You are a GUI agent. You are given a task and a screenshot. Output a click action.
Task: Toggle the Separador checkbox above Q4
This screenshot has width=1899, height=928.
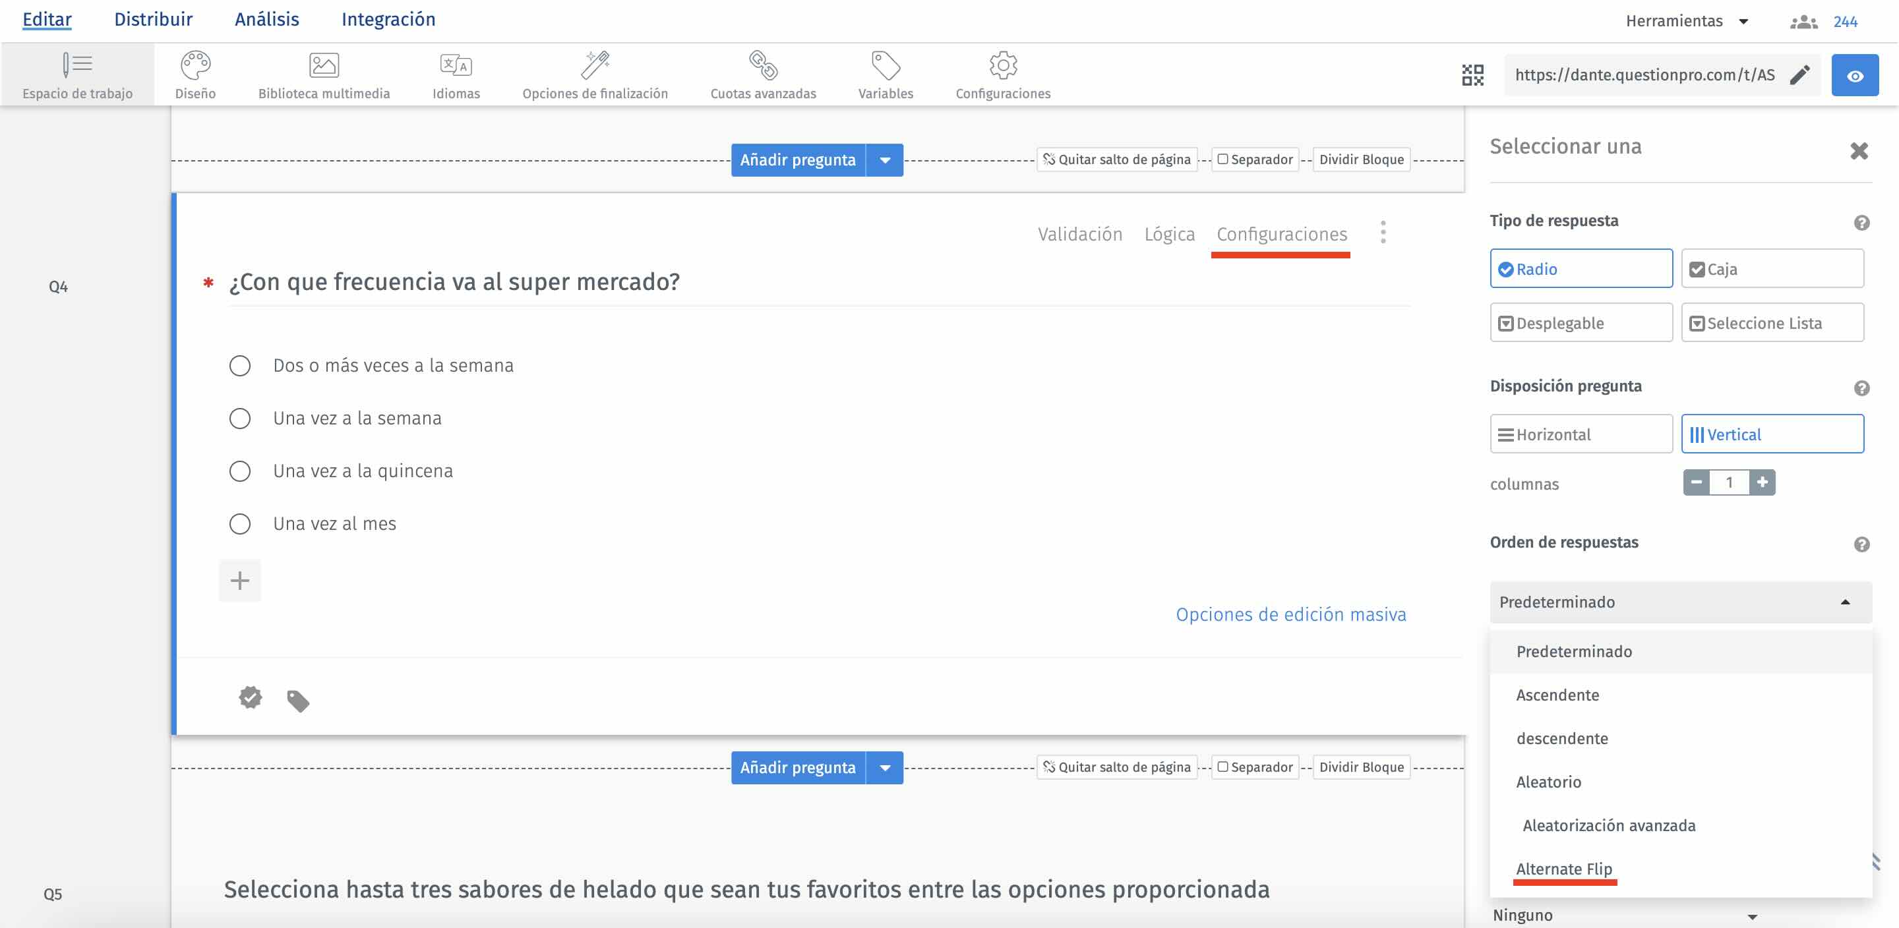coord(1223,159)
